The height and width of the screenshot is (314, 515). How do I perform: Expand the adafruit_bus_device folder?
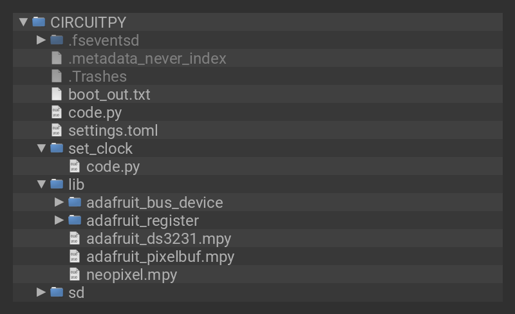60,202
